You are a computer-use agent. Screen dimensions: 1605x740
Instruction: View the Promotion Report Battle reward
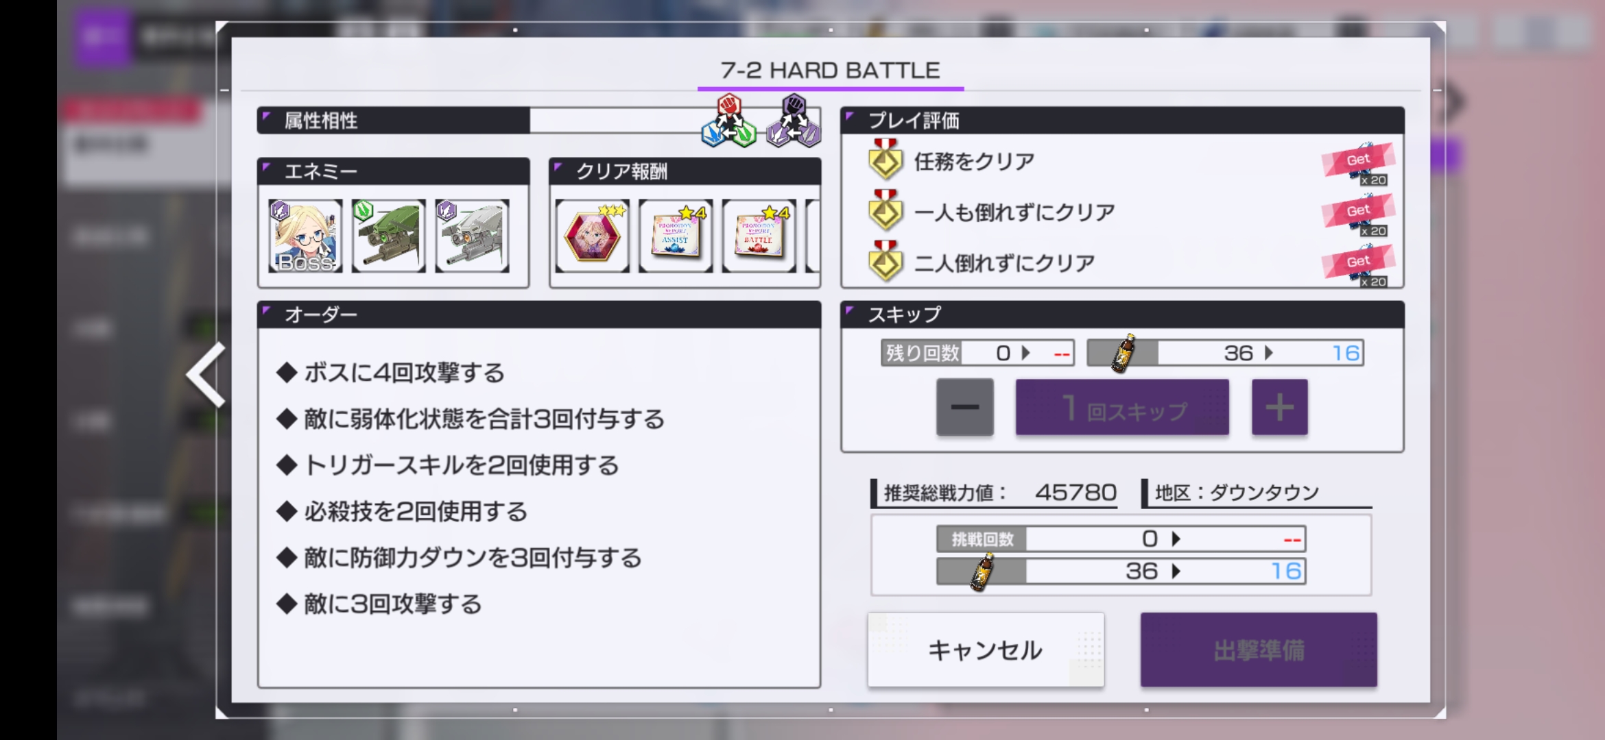click(x=759, y=236)
